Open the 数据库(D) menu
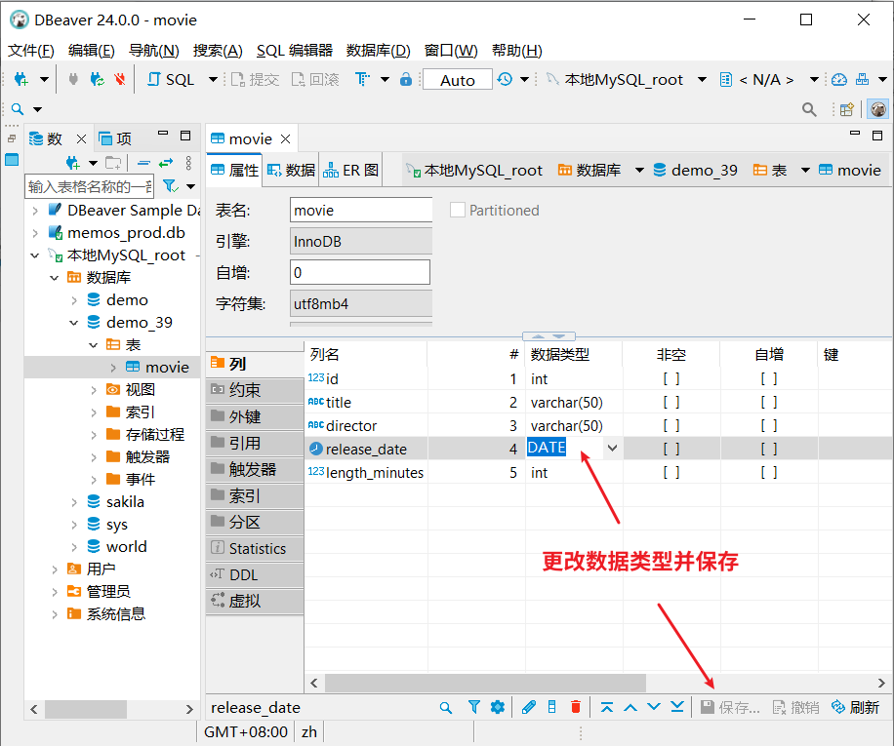The image size is (894, 746). tap(378, 51)
